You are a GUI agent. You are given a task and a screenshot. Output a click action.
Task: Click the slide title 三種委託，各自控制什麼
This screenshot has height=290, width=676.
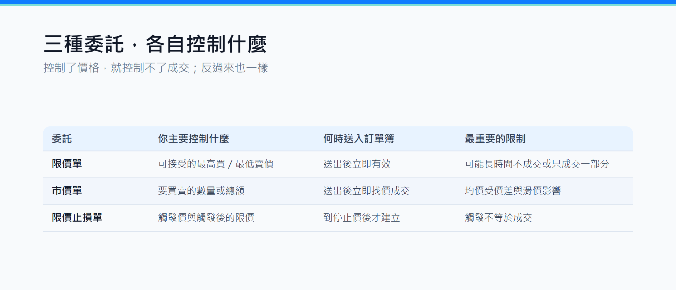[155, 44]
